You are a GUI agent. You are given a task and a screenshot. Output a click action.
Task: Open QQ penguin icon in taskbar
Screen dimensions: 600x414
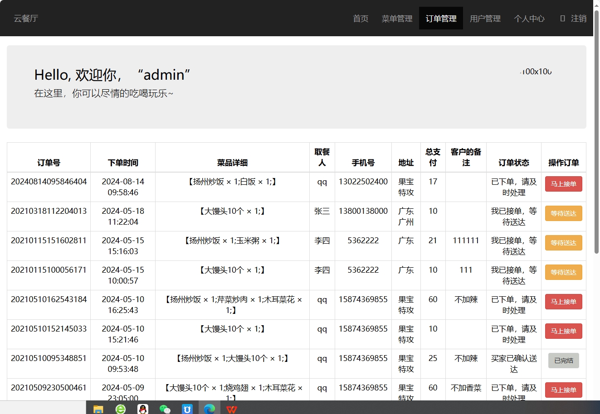tap(143, 409)
